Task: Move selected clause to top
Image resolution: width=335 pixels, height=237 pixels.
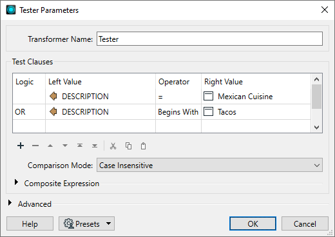Action: (80, 146)
